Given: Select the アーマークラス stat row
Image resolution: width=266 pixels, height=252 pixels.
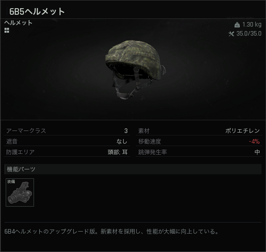Looking at the screenshot, I should (67, 131).
